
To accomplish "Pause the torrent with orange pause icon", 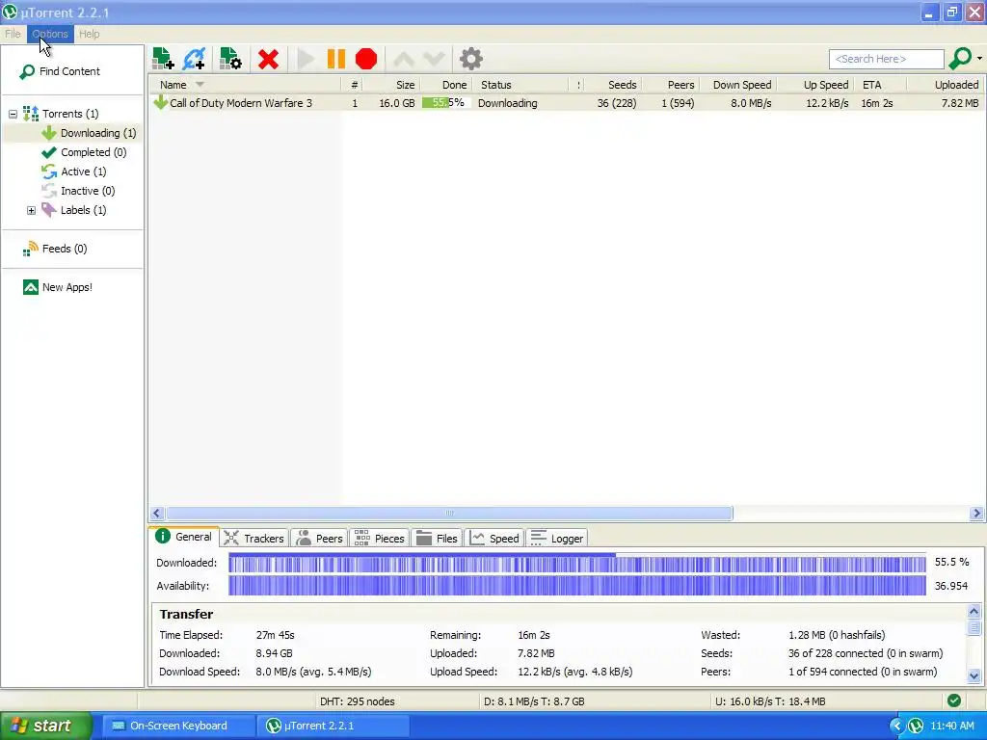I will (336, 59).
